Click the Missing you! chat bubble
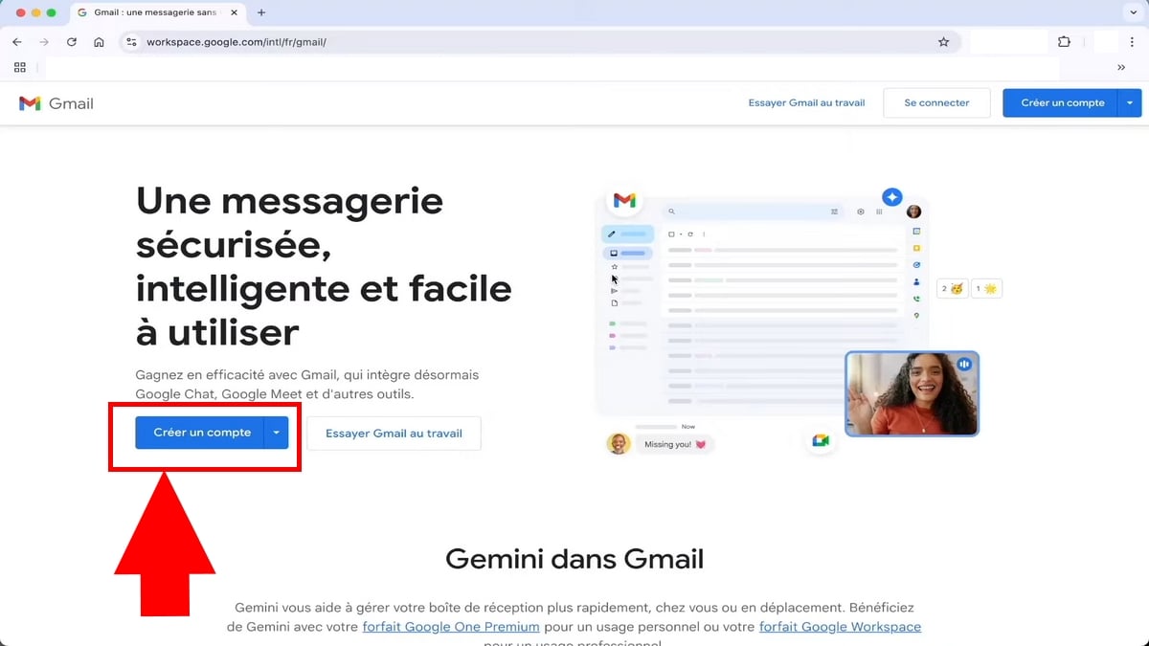Image resolution: width=1149 pixels, height=646 pixels. (x=675, y=444)
